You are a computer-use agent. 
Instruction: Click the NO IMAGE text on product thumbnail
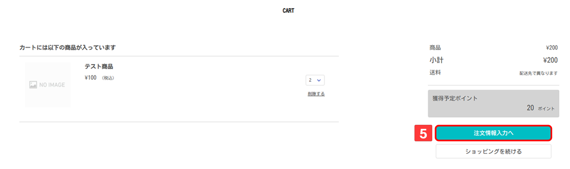[x=52, y=85]
